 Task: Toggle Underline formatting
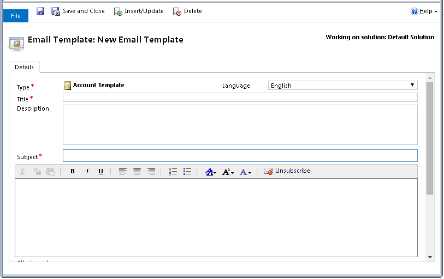click(x=101, y=171)
